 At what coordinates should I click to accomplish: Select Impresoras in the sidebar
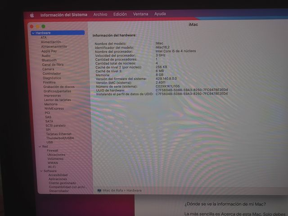pos(52,95)
